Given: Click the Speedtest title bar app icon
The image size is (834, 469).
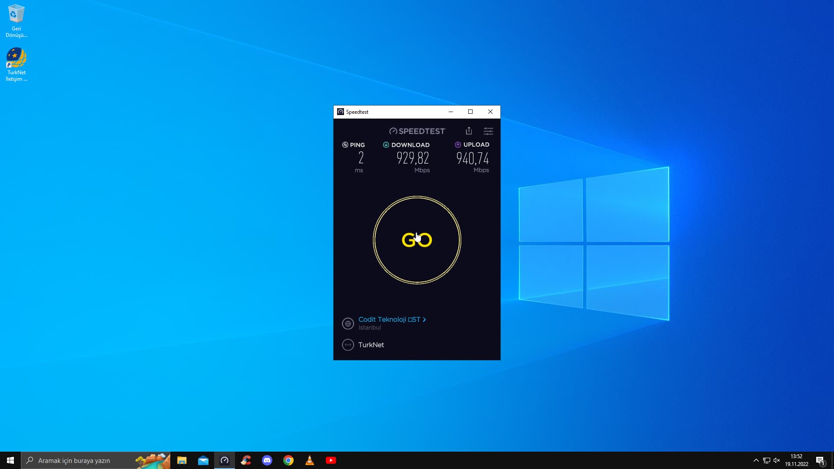Looking at the screenshot, I should click(x=341, y=112).
